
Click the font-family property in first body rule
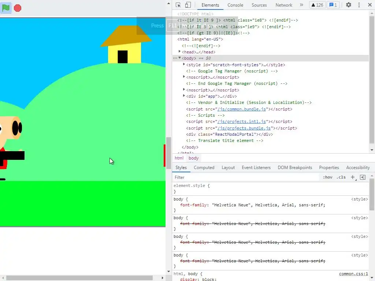tap(193, 205)
